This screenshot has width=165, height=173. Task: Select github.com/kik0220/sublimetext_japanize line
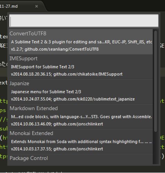click(x=73, y=99)
